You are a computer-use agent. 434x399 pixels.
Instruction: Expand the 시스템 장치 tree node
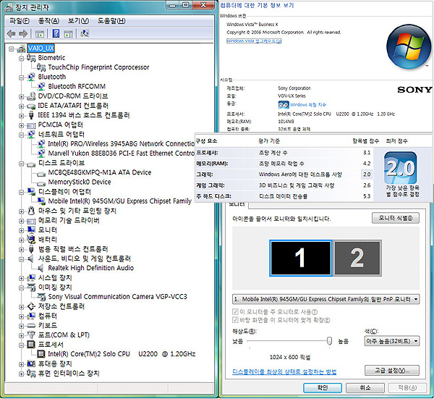(x=21, y=278)
